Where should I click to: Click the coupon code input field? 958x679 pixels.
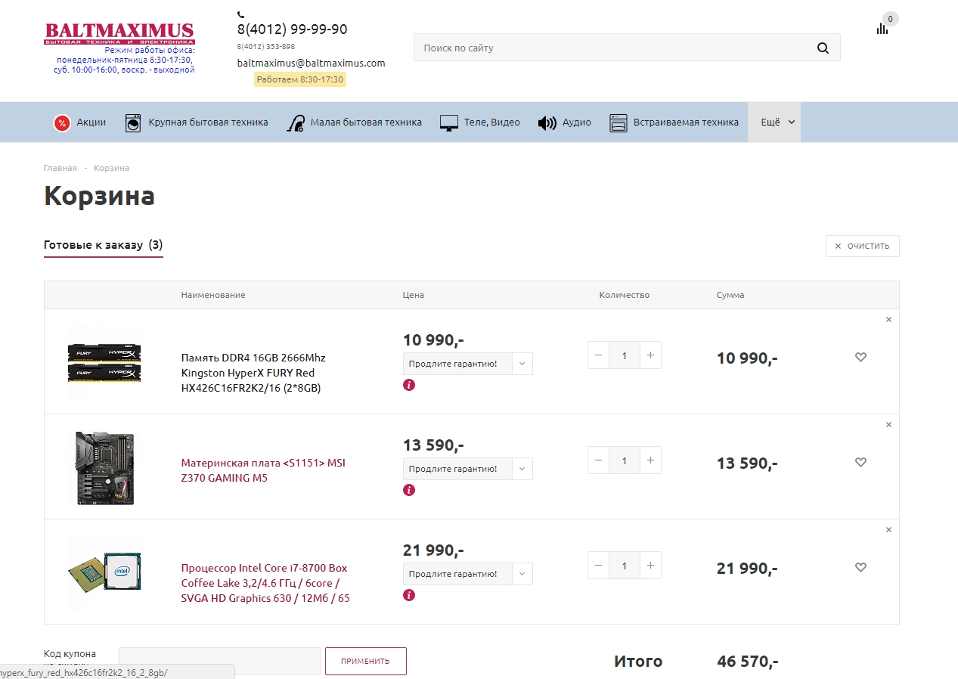(220, 661)
